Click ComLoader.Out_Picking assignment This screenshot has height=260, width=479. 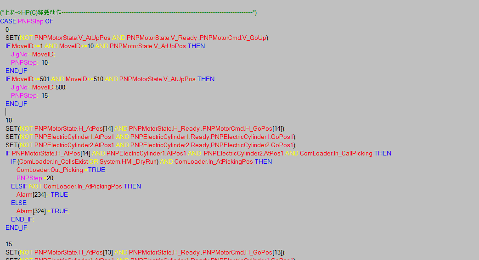[50, 170]
